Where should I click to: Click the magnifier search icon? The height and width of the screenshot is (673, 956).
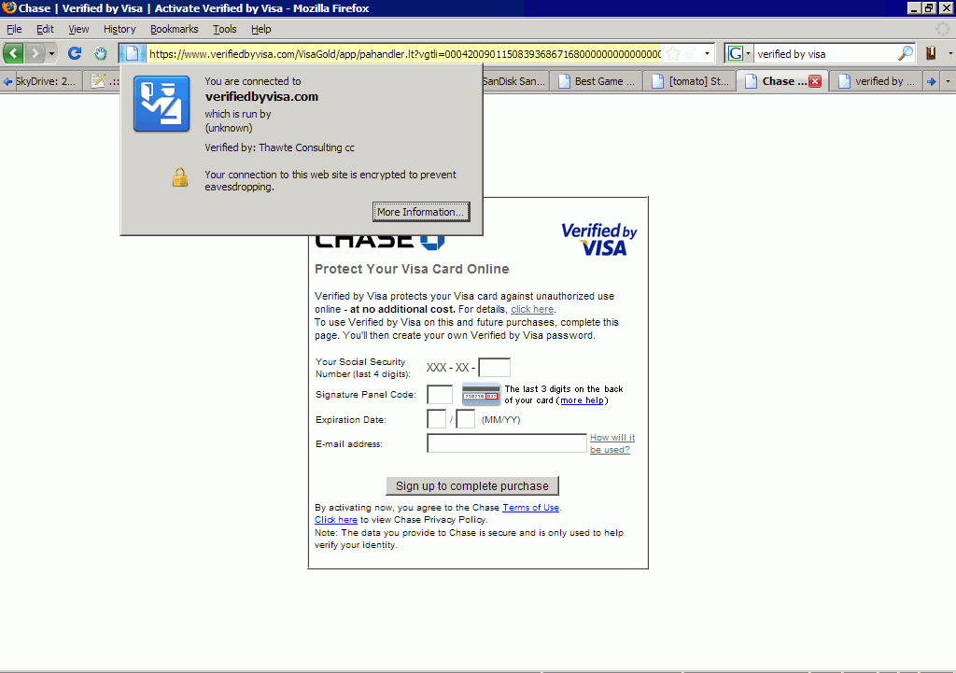pyautogui.click(x=906, y=53)
